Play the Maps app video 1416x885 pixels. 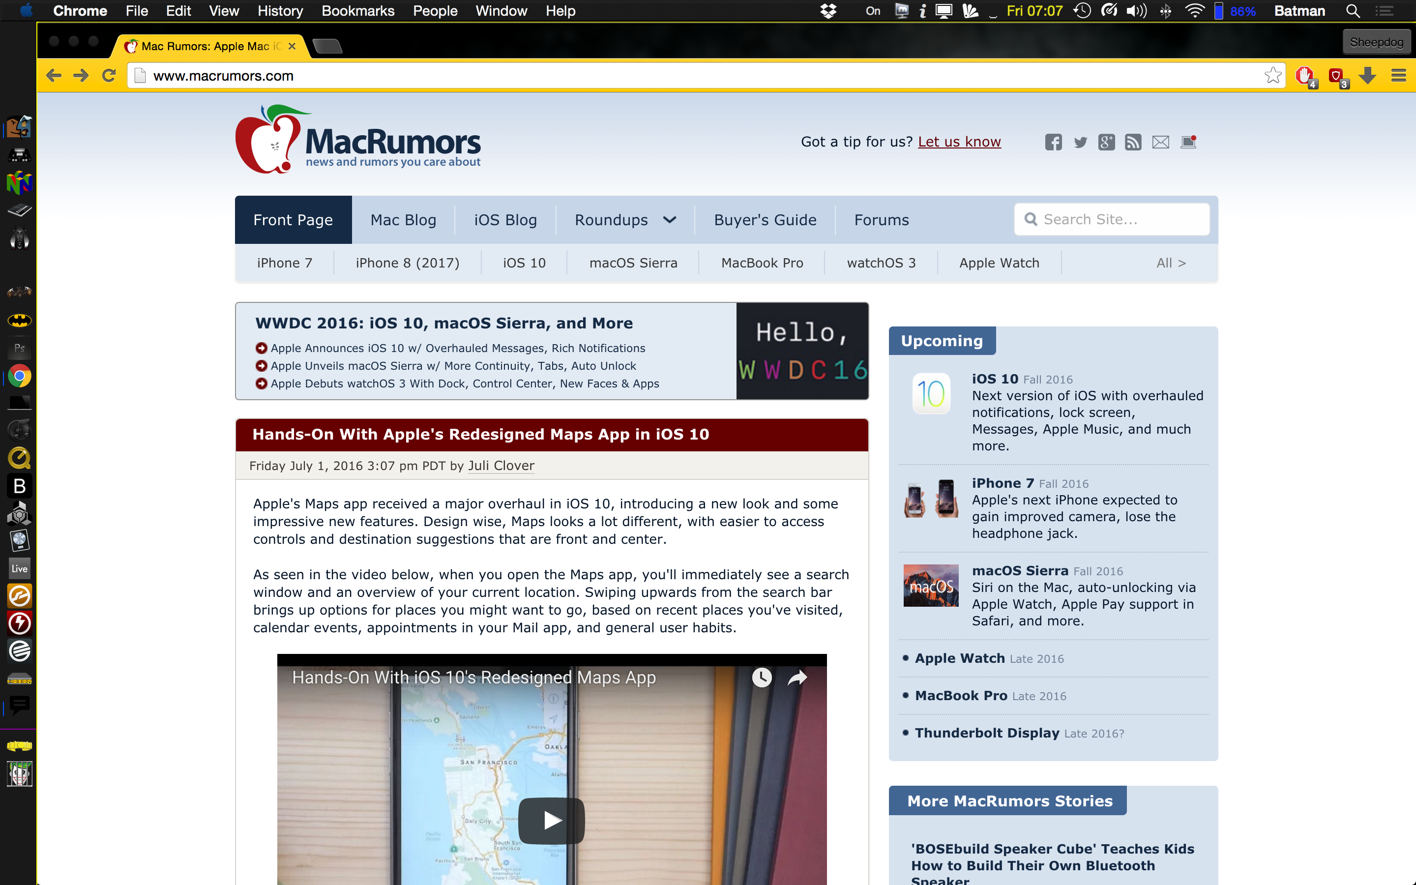coord(551,821)
